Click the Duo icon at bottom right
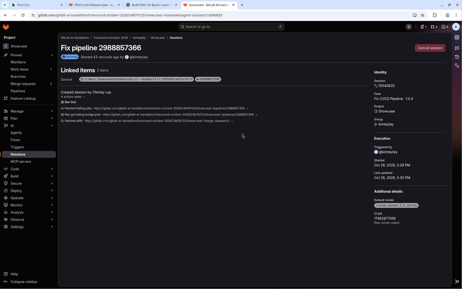The width and height of the screenshot is (462, 289). (x=457, y=282)
